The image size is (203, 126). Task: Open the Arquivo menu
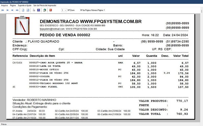coord(5,5)
